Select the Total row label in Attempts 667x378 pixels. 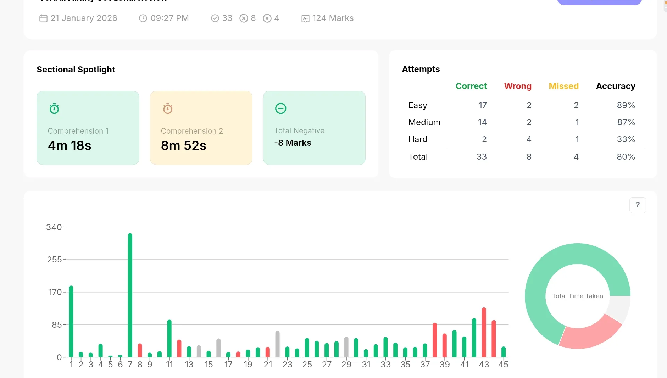tap(418, 157)
